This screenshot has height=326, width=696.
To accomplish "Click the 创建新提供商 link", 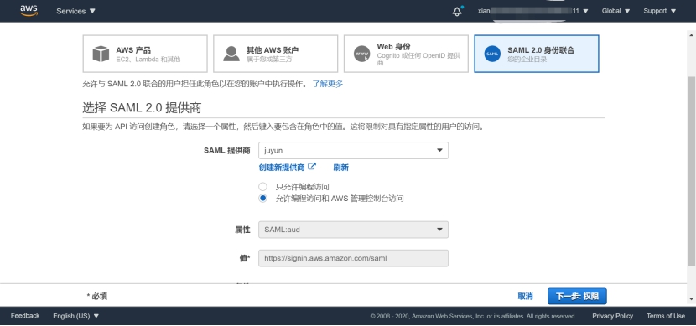I will point(282,168).
